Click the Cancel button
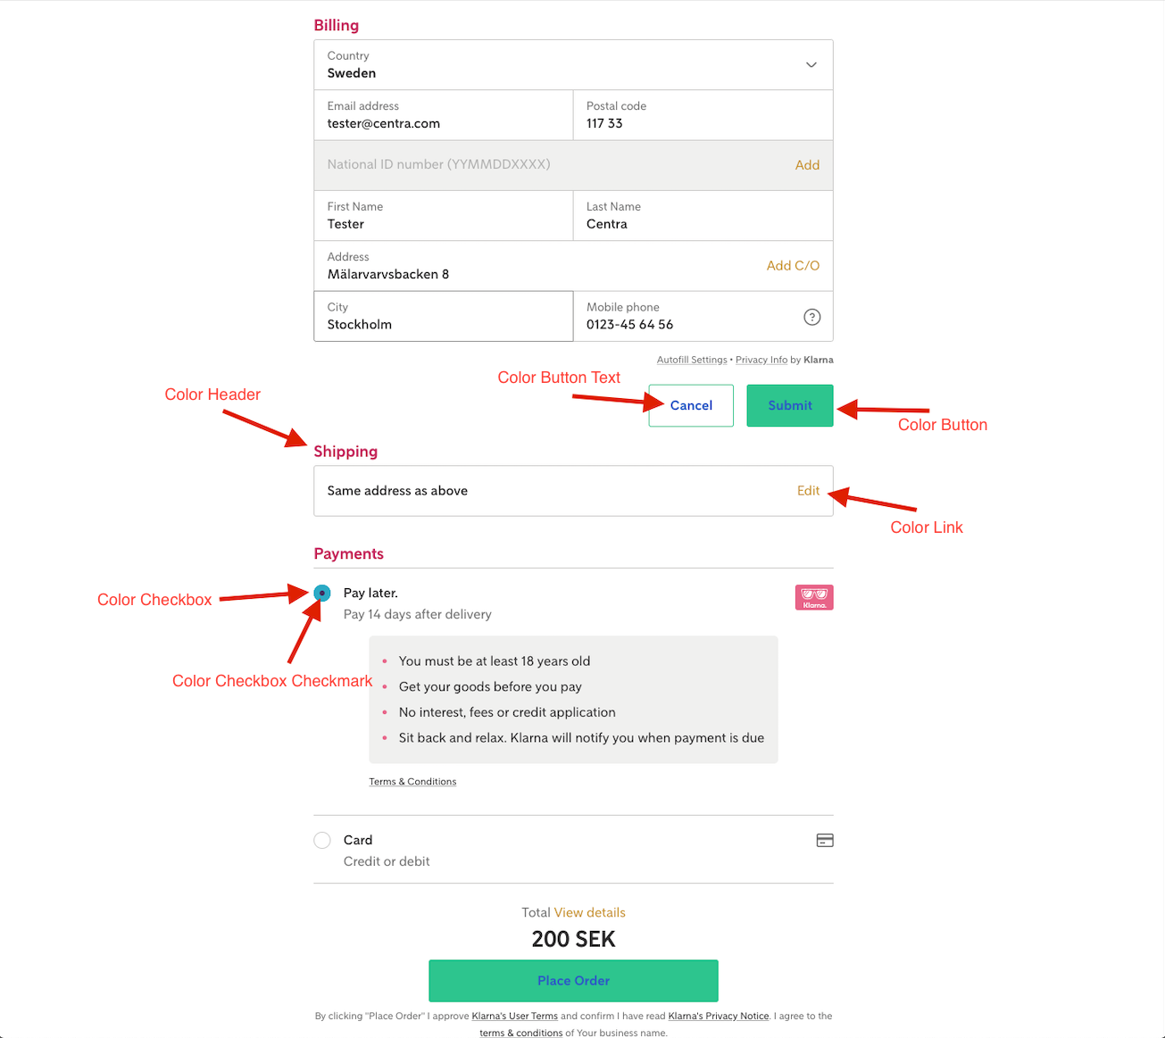1165x1038 pixels. point(690,405)
